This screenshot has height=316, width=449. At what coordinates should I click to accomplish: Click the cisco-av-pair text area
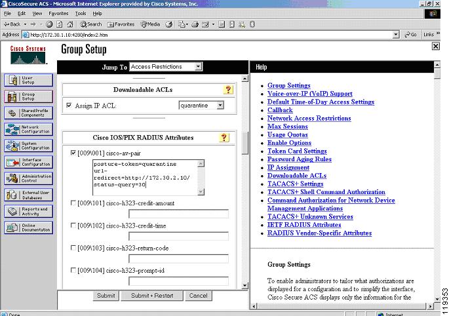pyautogui.click(x=145, y=178)
